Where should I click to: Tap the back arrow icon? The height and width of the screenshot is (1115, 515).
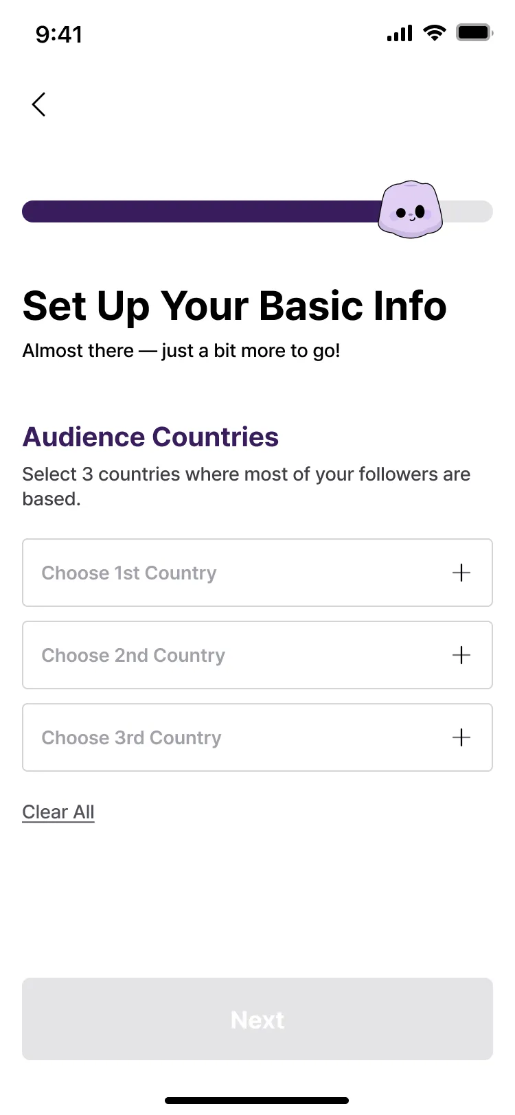pos(39,104)
